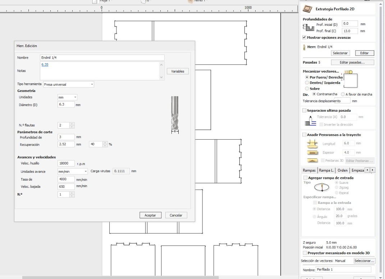Click the Aceptar button
Screen dimensions: 385x279
[x=150, y=215]
